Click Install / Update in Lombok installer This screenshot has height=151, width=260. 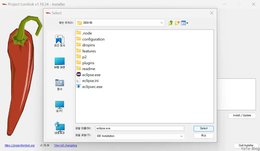(x=242, y=115)
